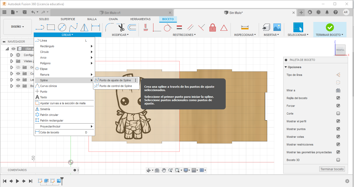Select Elipse from the Crear menu

[x=44, y=69]
